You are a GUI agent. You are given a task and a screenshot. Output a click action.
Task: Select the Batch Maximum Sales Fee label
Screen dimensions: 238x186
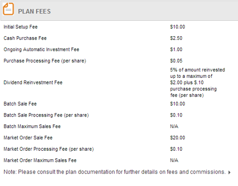coord(32,126)
